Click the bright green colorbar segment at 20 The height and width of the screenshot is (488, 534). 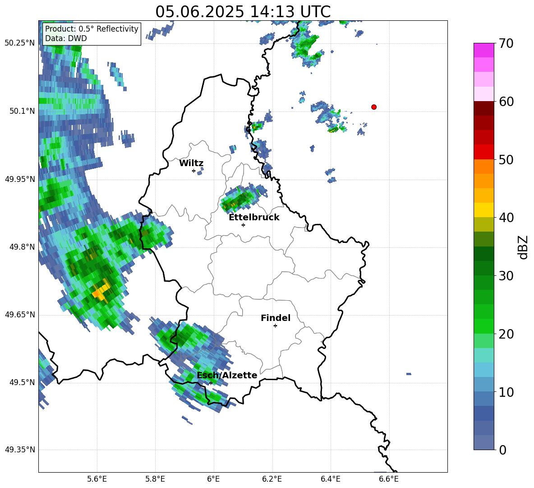[x=483, y=326]
